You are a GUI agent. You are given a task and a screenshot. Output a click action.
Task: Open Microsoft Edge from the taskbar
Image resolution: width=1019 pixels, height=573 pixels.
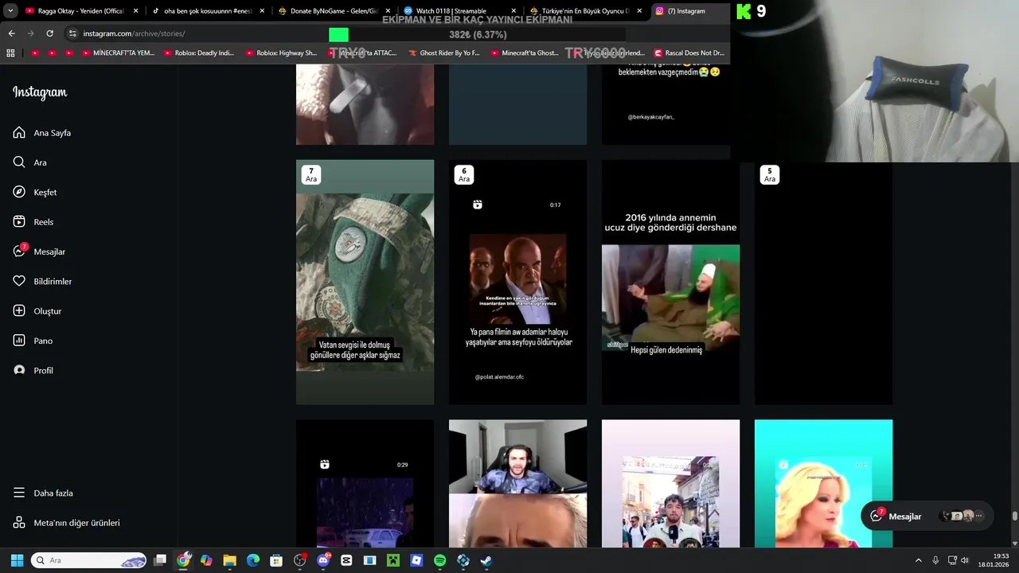click(253, 560)
